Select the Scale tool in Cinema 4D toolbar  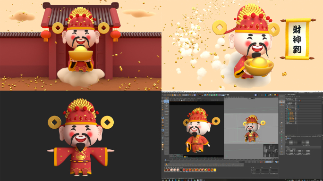click(x=173, y=95)
